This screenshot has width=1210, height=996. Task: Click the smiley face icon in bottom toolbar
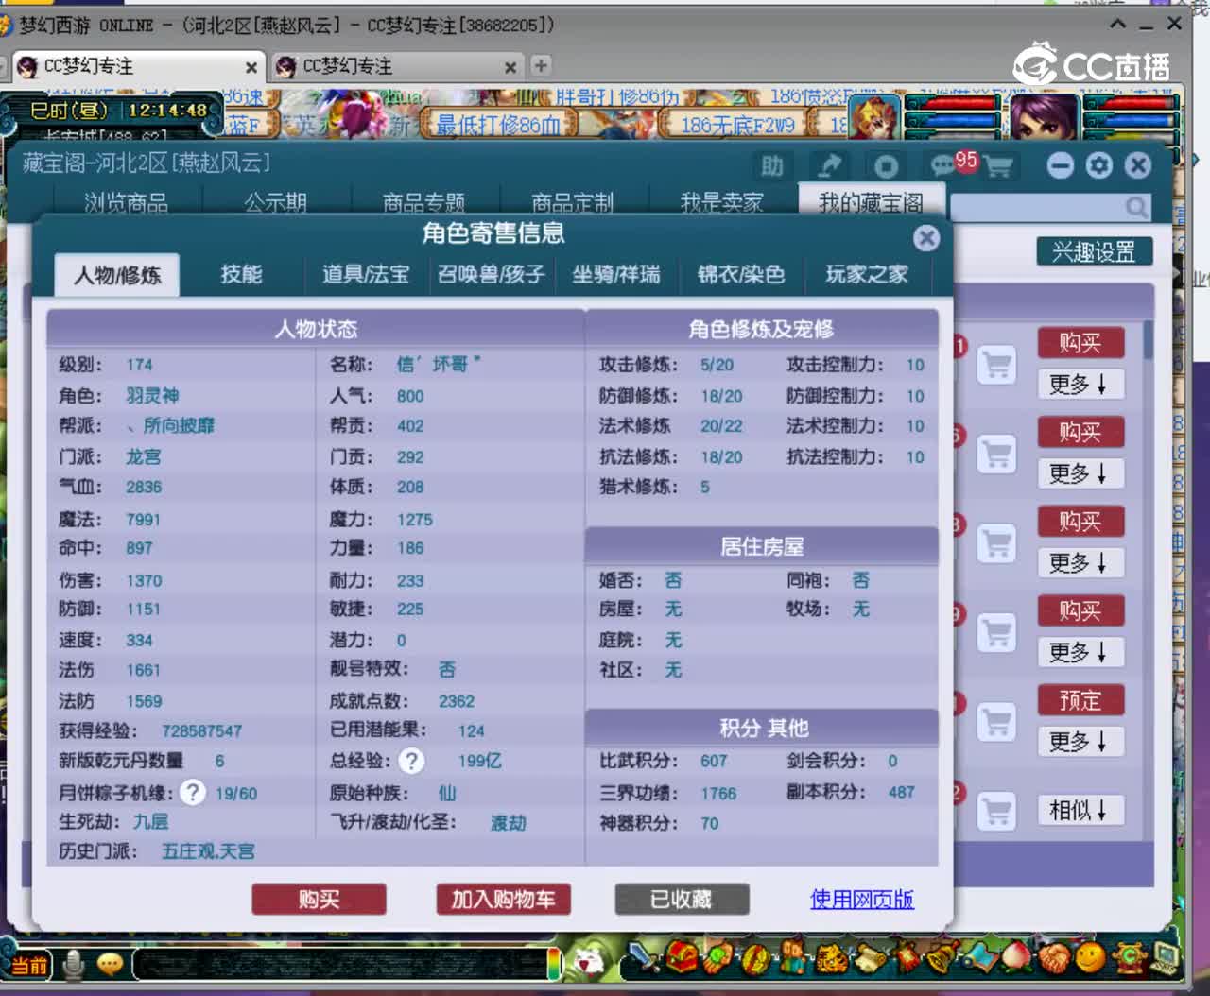click(1090, 957)
